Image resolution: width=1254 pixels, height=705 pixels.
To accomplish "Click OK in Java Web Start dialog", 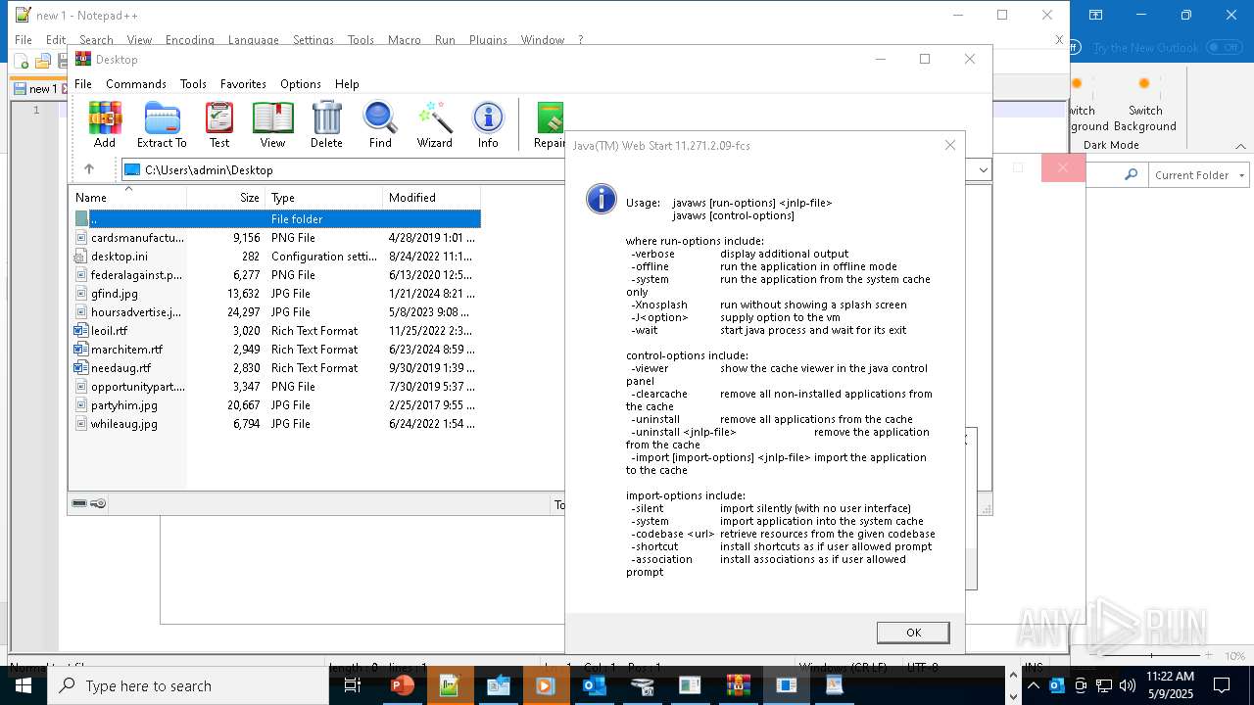I will click(x=913, y=633).
